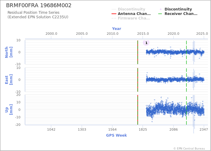Click the North [mm] axis label
The image size is (211, 151).
(9, 52)
